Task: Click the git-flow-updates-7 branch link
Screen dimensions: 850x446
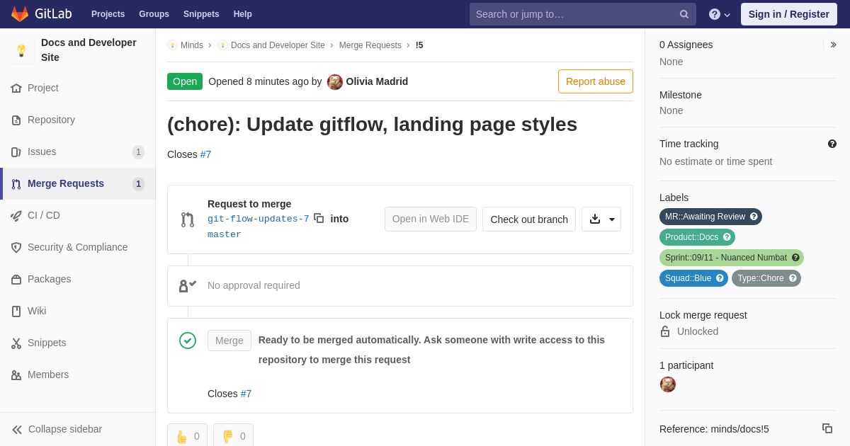Action: pyautogui.click(x=259, y=219)
